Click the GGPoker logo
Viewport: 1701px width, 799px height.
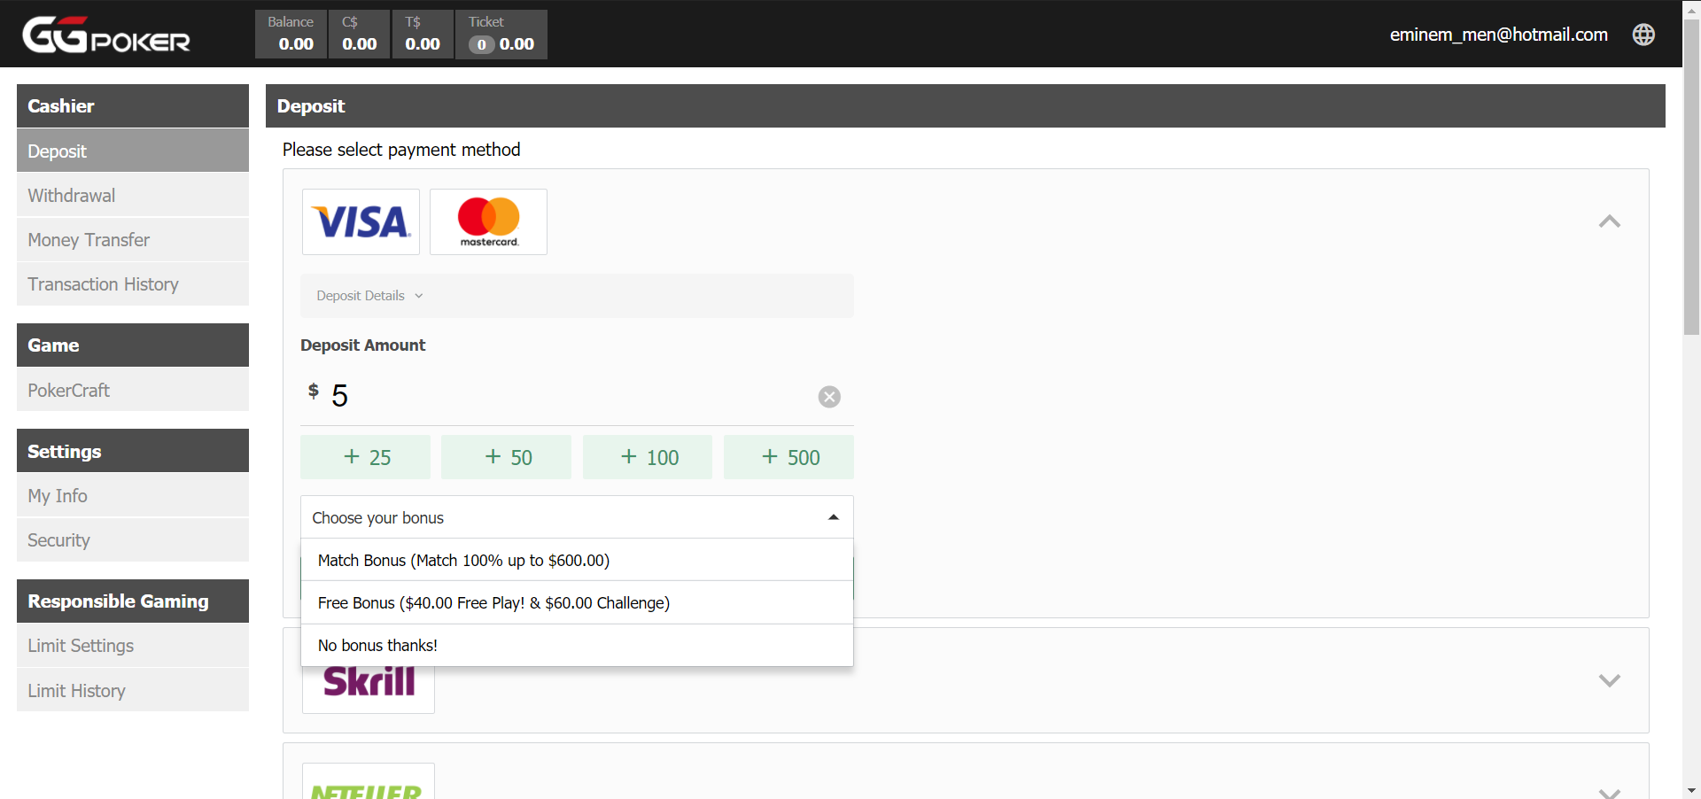pyautogui.click(x=105, y=35)
